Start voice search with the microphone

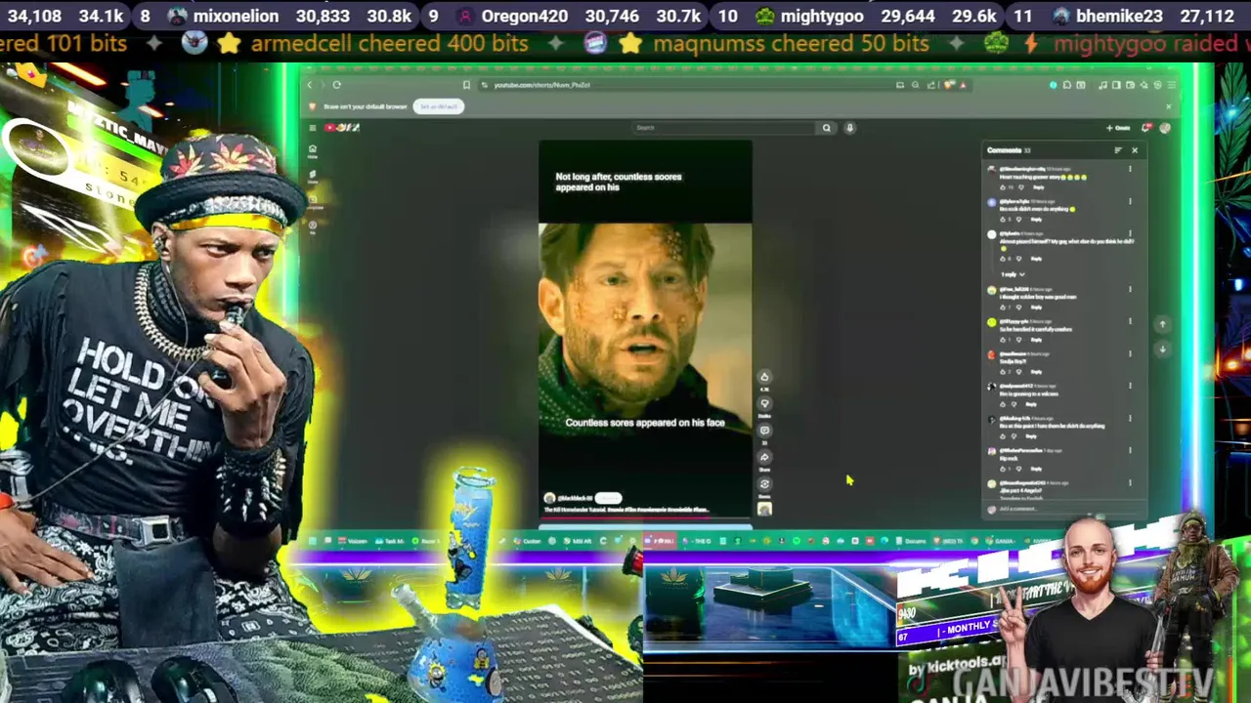[849, 128]
